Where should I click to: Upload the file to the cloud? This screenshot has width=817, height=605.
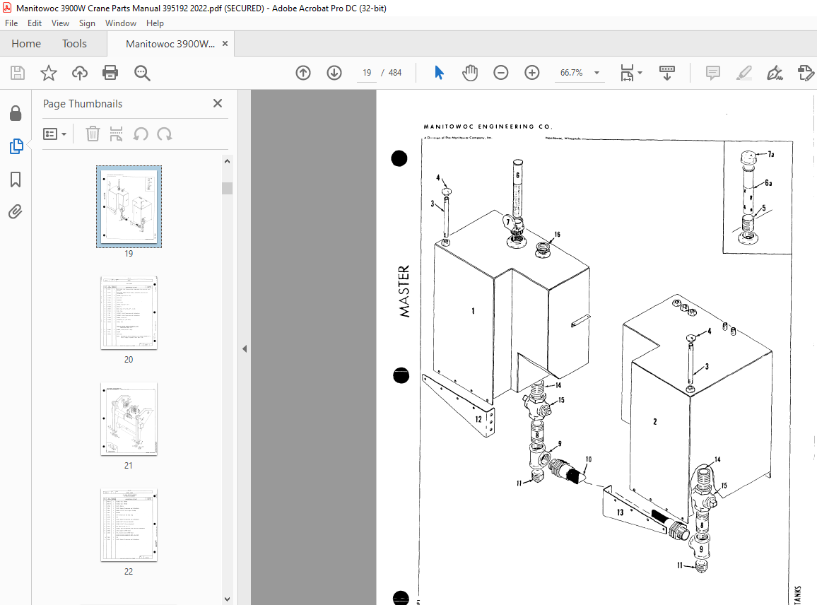[x=80, y=73]
